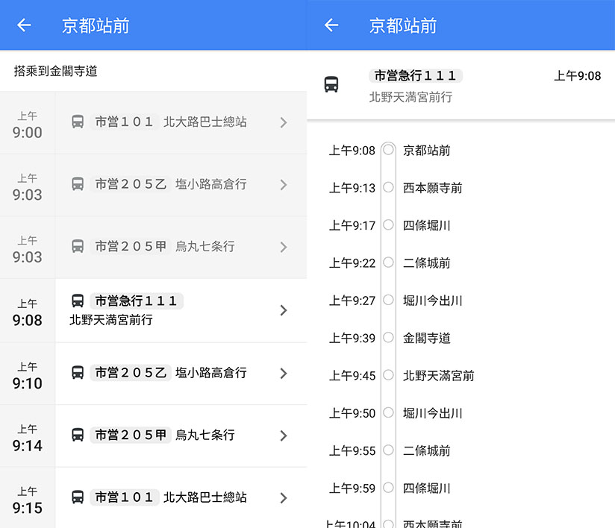Expand the 9:15 市営101 departure chevron
This screenshot has width=615, height=528.
pos(284,498)
